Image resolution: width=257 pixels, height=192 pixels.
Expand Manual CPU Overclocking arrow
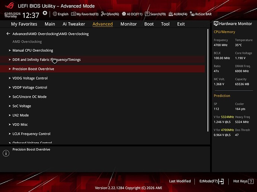click(x=10, y=51)
